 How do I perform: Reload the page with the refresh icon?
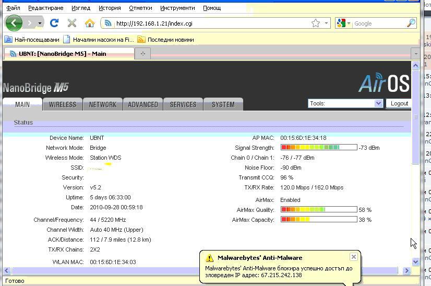[x=54, y=23]
